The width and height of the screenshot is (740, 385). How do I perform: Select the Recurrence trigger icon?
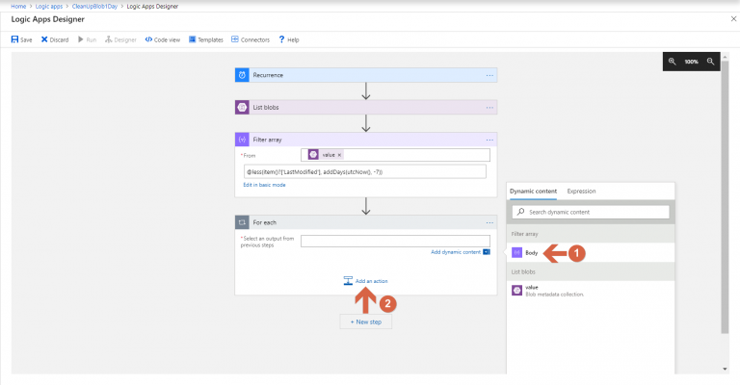[242, 75]
